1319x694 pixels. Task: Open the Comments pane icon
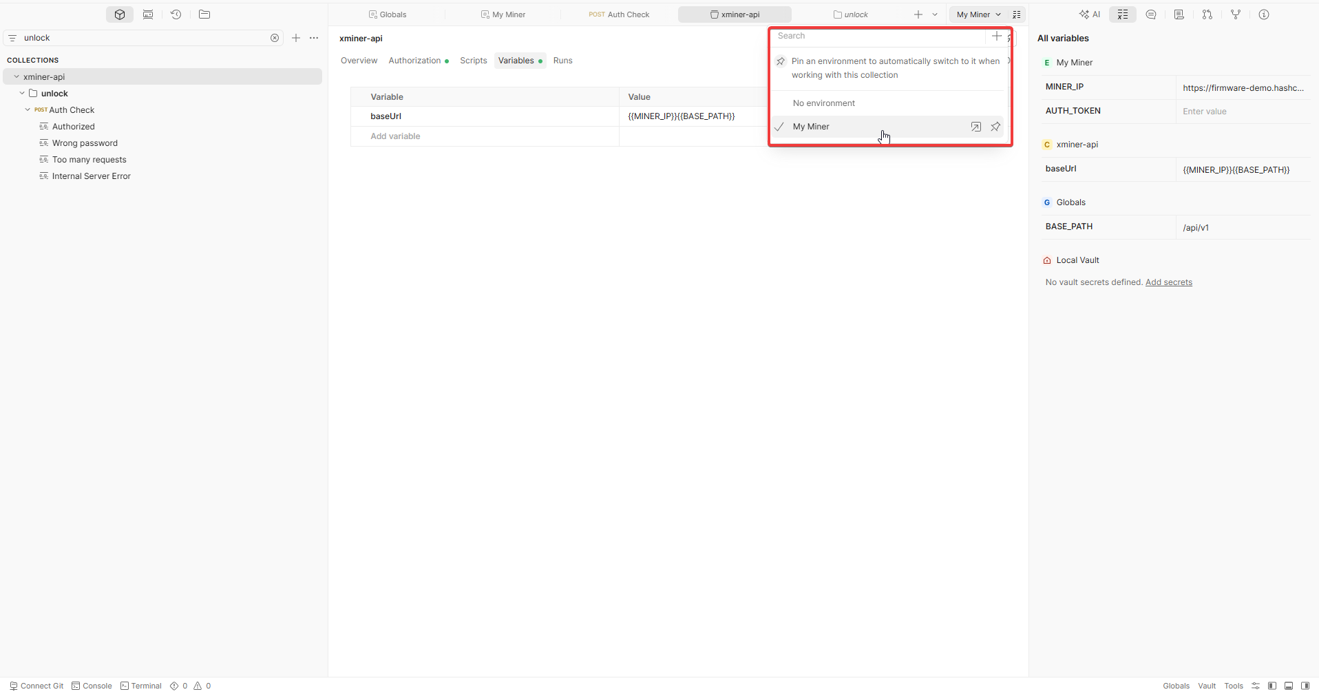[x=1151, y=14]
